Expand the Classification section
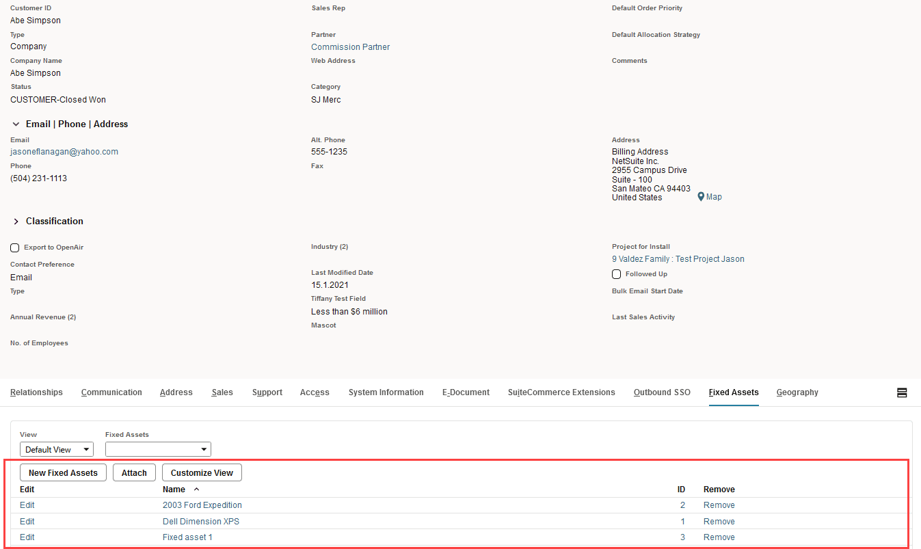This screenshot has height=549, width=921. [16, 221]
